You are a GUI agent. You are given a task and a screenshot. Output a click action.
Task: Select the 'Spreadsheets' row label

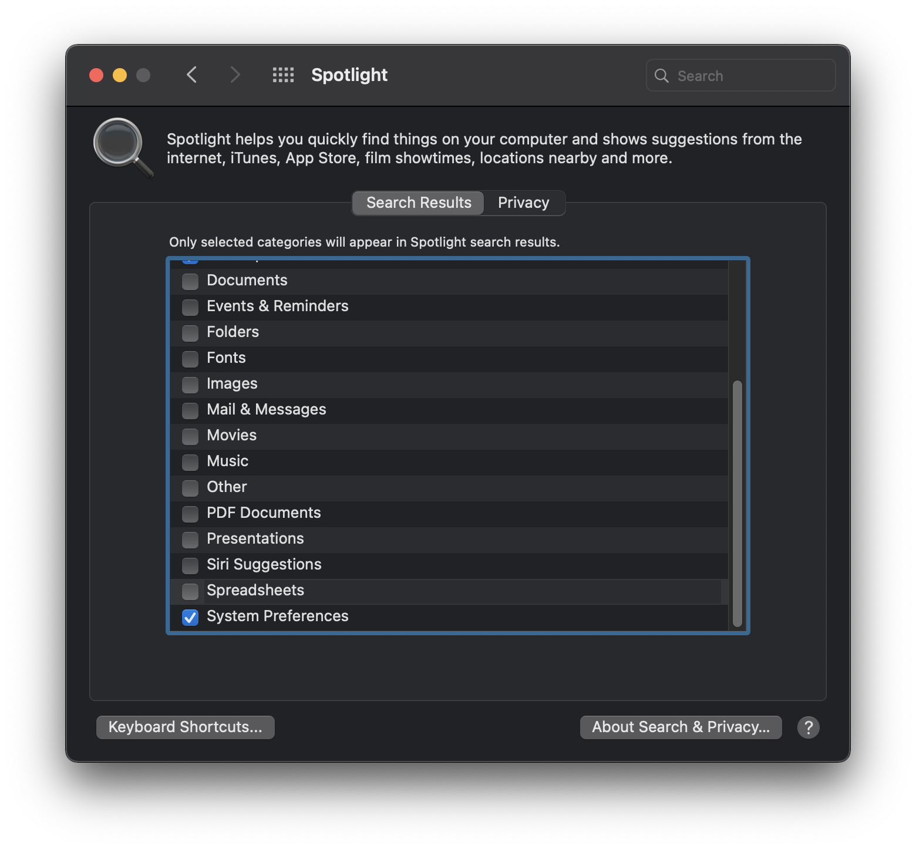click(255, 591)
